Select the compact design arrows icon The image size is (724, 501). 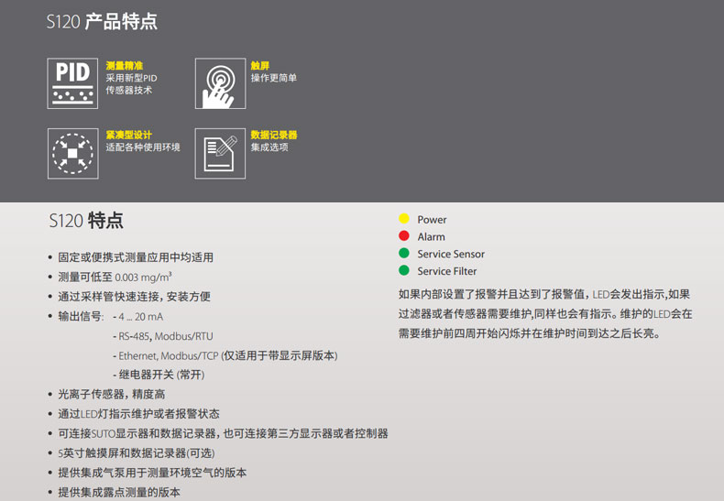73,153
